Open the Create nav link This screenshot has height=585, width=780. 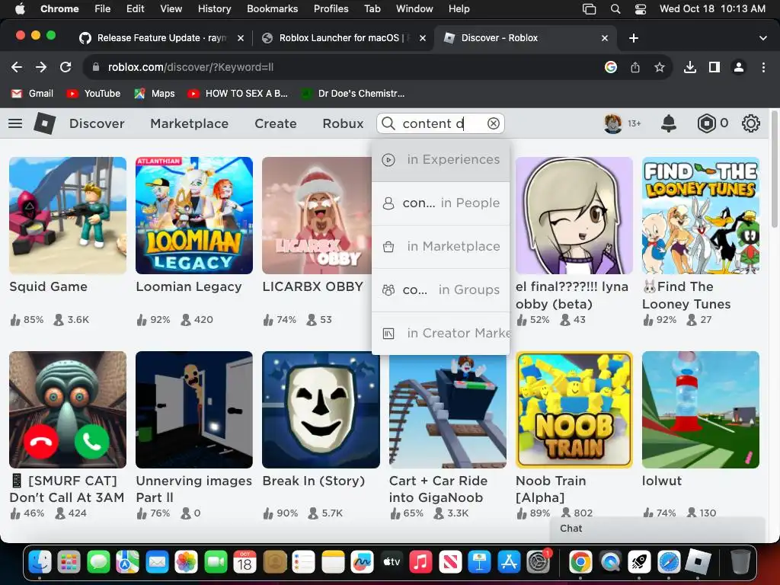pyautogui.click(x=275, y=123)
